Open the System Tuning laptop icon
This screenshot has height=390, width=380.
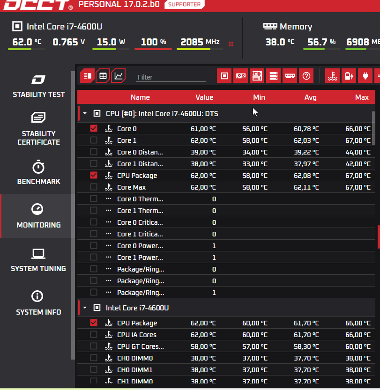(38, 254)
